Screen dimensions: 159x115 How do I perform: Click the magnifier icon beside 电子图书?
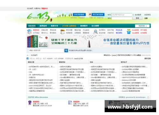(95, 31)
